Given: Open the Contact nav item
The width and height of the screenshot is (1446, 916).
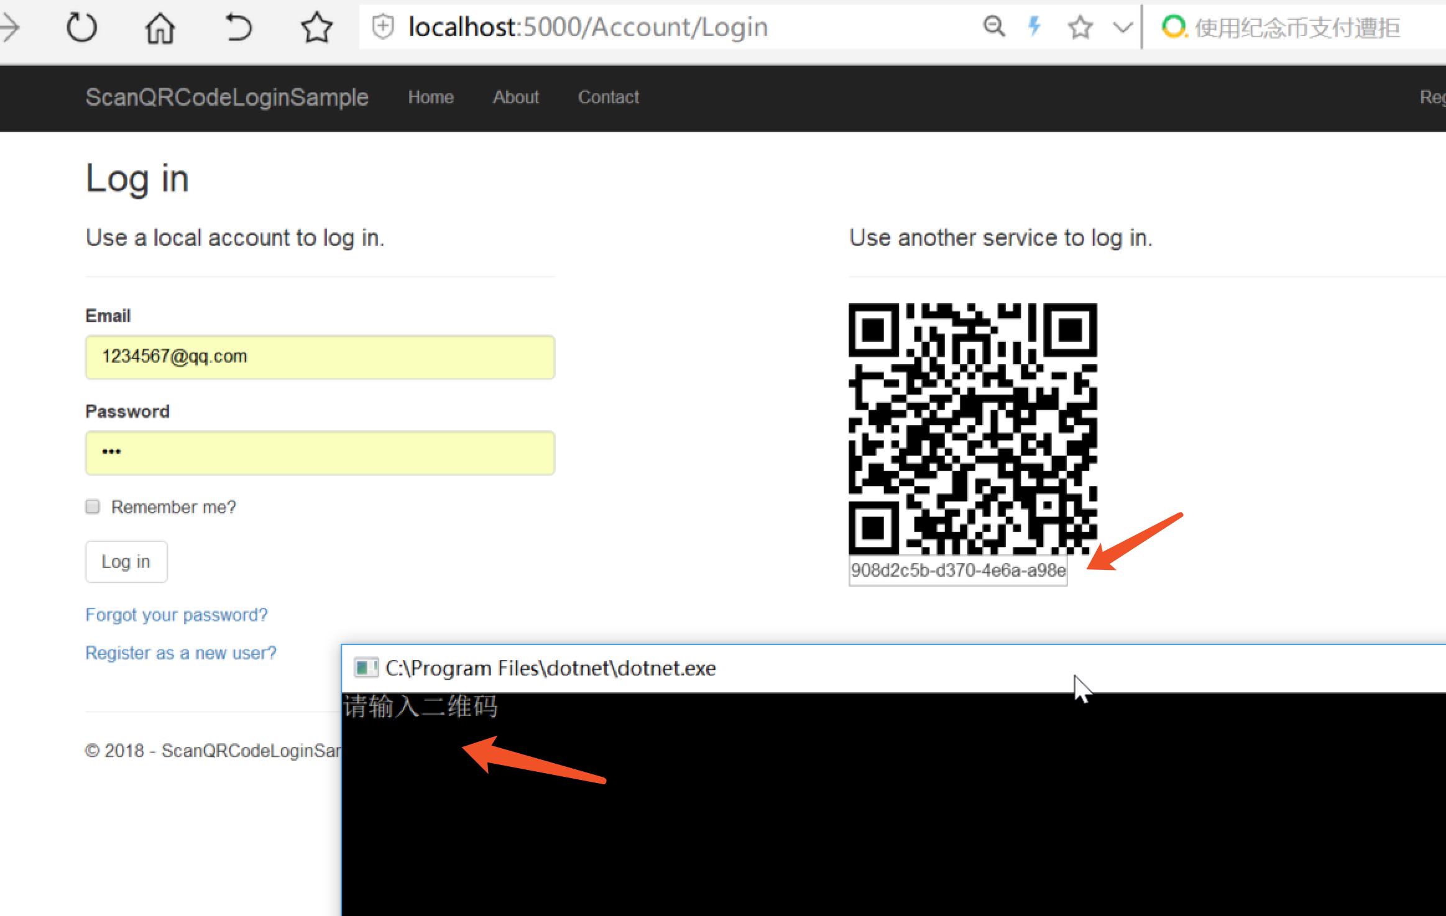Looking at the screenshot, I should [609, 98].
